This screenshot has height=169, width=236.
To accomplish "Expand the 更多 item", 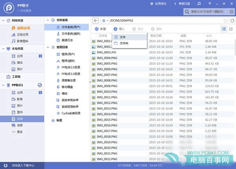I will tap(17, 132).
